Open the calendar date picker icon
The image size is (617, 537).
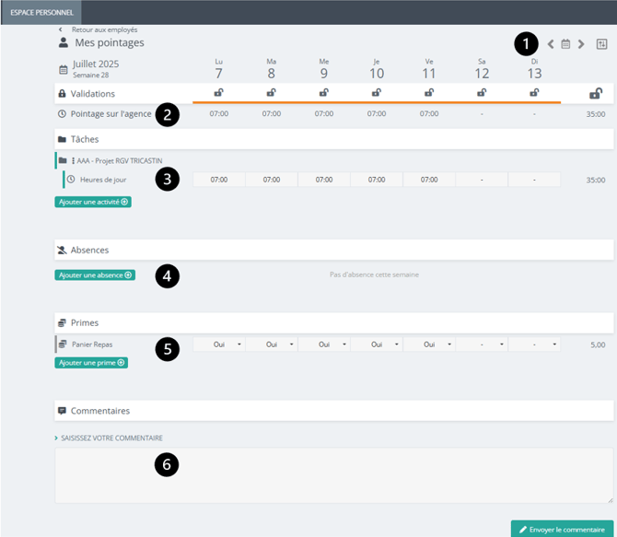pos(566,44)
